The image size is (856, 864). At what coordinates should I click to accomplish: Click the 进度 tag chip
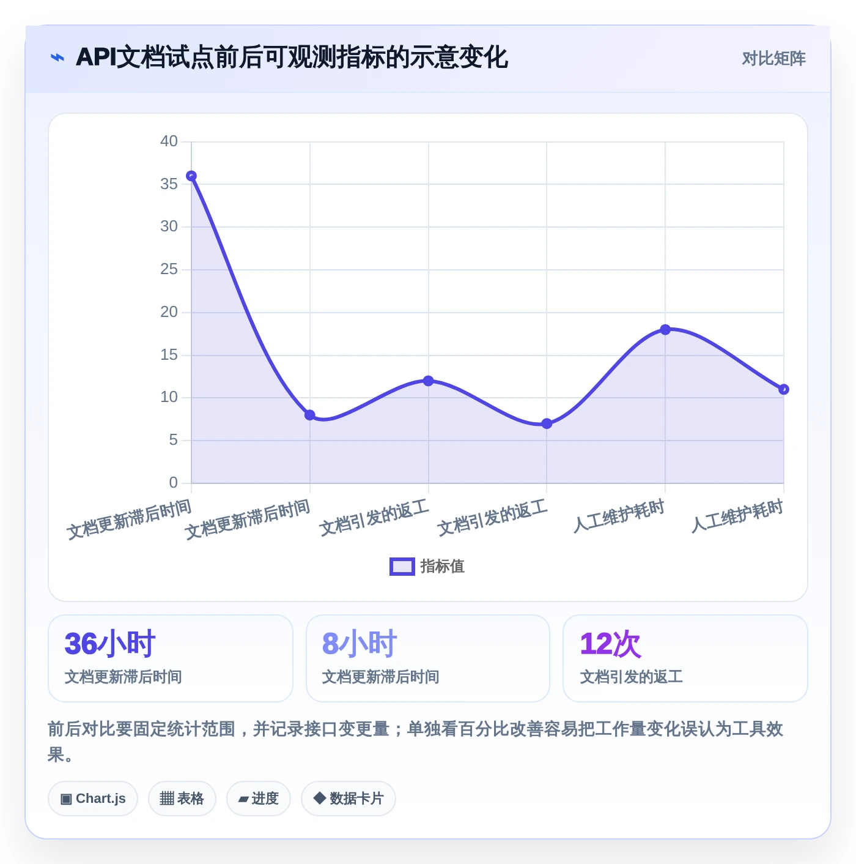259,799
